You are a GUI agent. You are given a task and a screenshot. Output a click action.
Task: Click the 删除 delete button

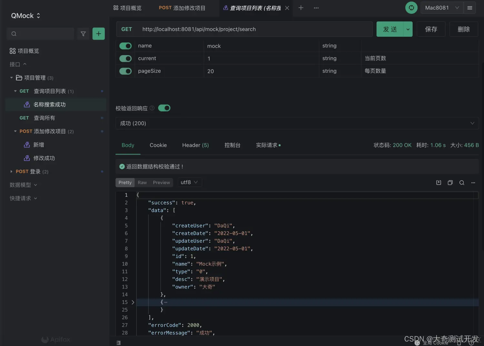[464, 29]
